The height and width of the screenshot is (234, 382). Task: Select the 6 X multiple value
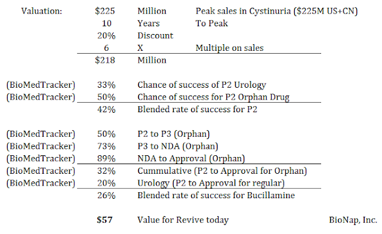coord(106,48)
